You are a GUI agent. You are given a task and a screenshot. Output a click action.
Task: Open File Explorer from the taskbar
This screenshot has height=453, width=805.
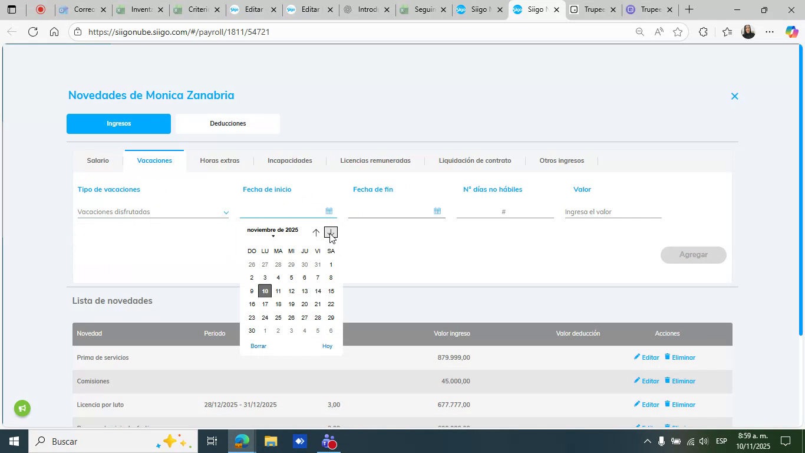pos(270,441)
